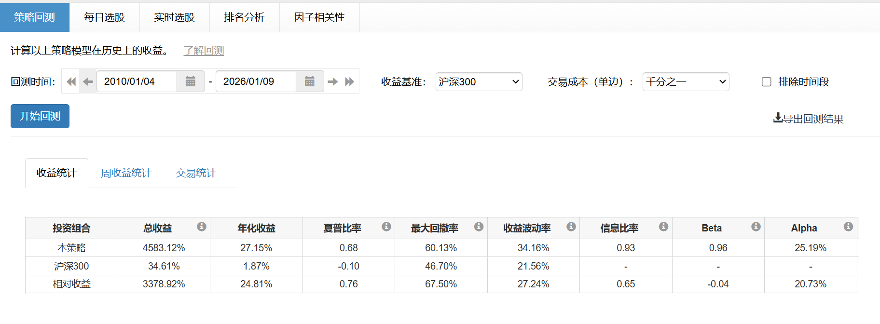Click info icon next to 最大回撤率
The width and height of the screenshot is (880, 324).
click(479, 227)
